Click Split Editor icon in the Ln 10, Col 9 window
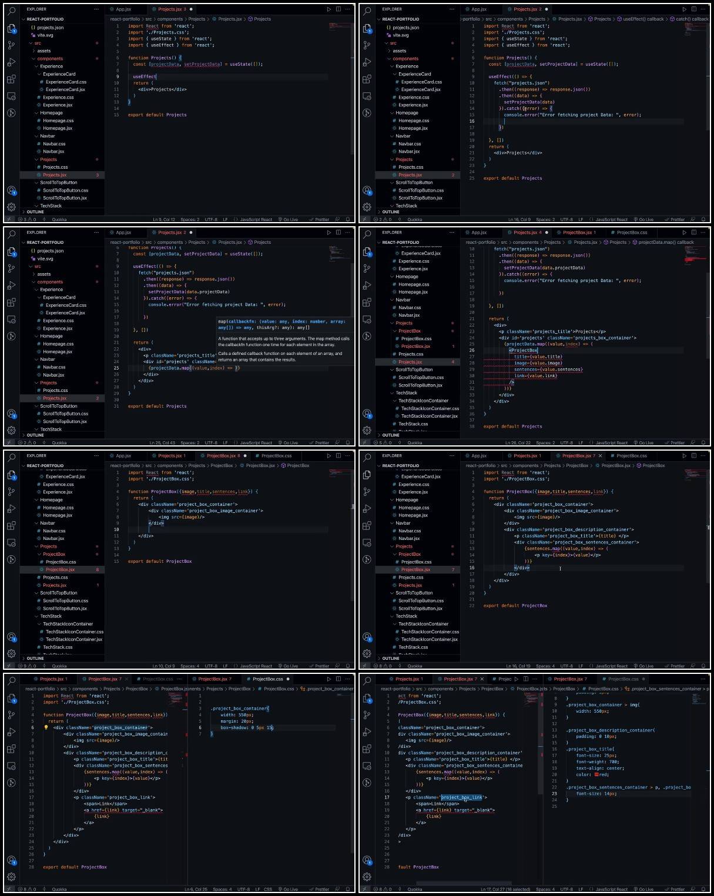Viewport: 714px width, 896px height. [338, 456]
